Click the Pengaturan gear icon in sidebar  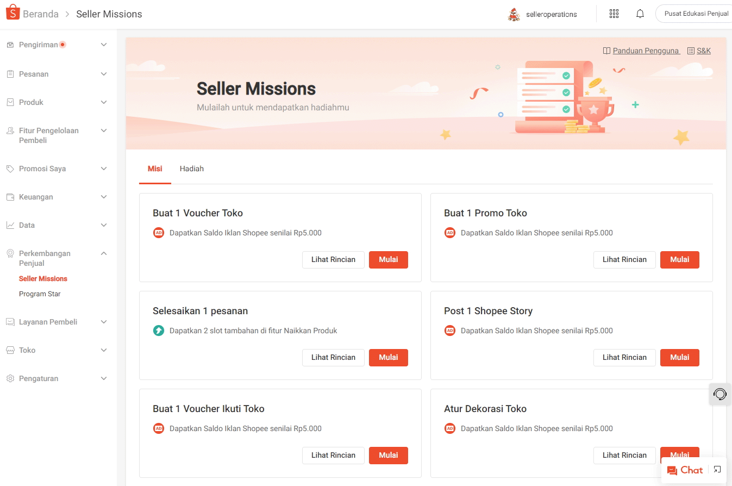click(10, 378)
